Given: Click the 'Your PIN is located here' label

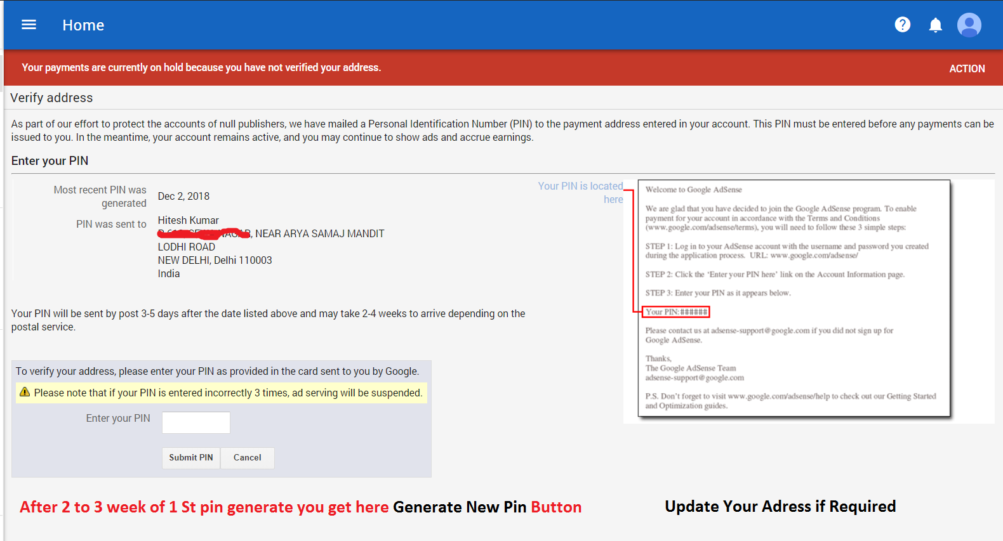Looking at the screenshot, I should point(581,193).
